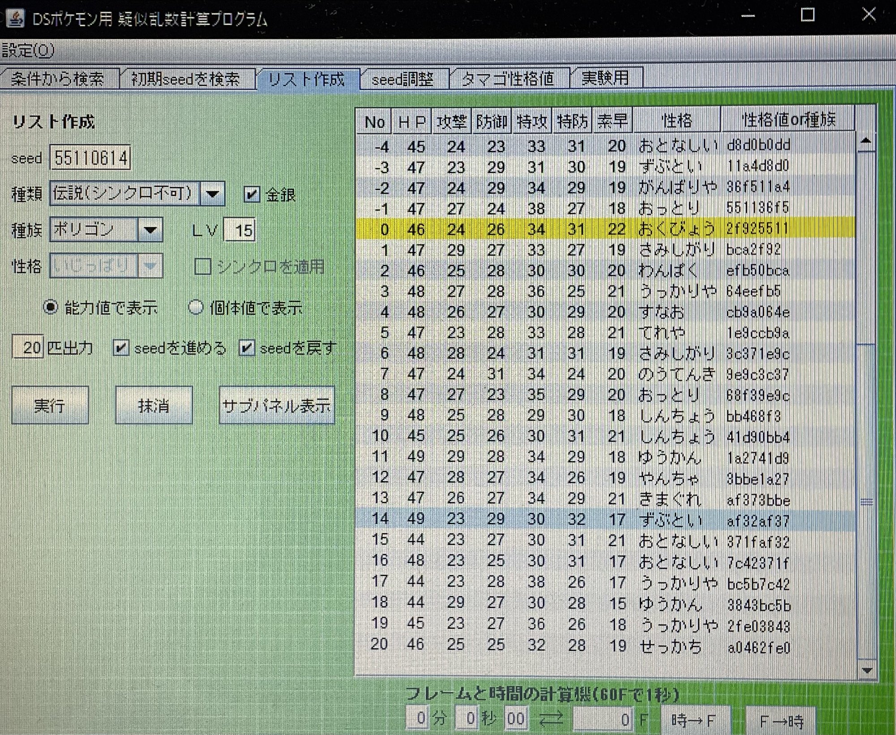Switch to the seed調整 tab

tap(403, 79)
